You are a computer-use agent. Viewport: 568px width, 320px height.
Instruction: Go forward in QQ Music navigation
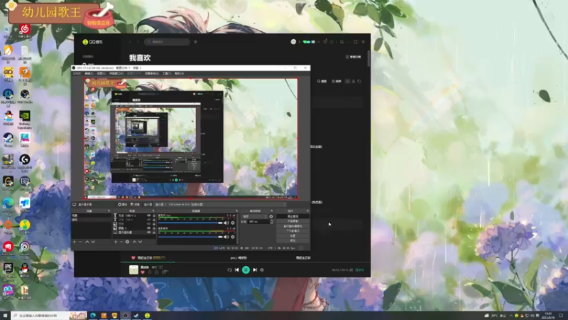[x=138, y=42]
